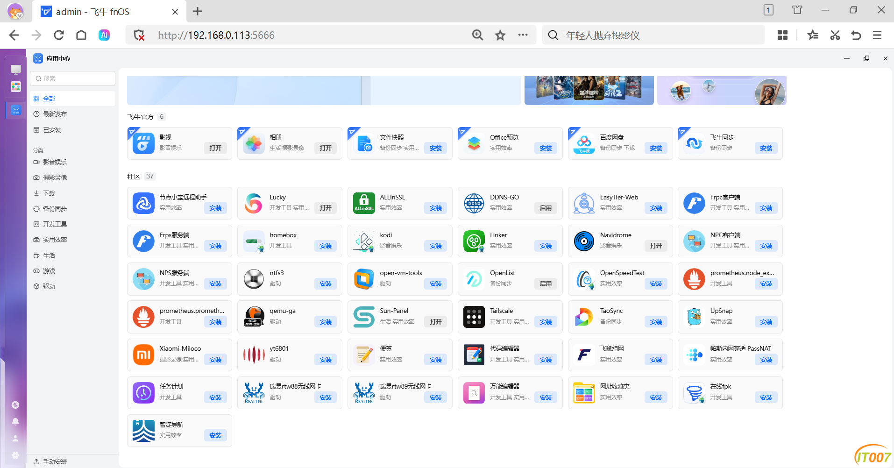This screenshot has height=468, width=894.
Task: Enable the OpenList app with 启用
Action: pyautogui.click(x=546, y=284)
